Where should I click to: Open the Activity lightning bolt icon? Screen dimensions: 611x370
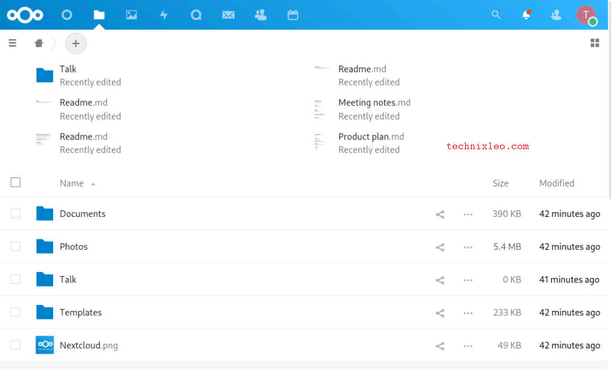click(x=164, y=14)
